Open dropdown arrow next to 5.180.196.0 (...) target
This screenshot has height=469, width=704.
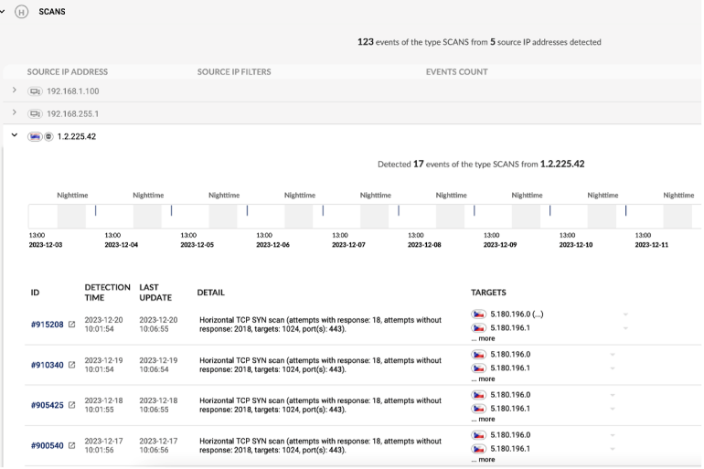[625, 314]
